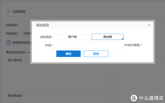Click the 什么值得买 watermark text
The height and width of the screenshot is (103, 165).
[x=151, y=98]
